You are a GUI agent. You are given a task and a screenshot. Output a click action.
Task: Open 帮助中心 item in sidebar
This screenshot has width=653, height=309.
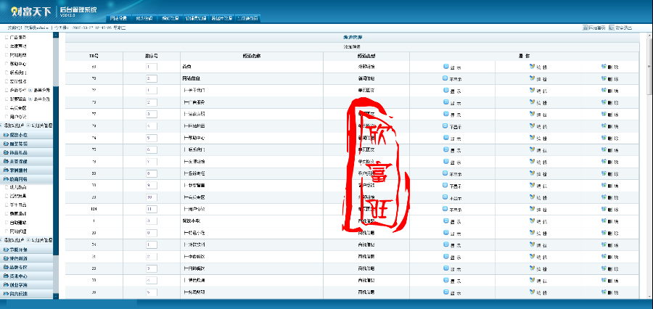(x=18, y=64)
